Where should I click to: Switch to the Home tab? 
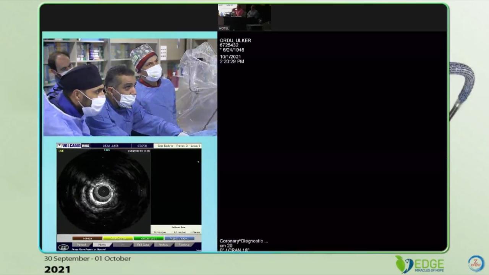point(102,244)
